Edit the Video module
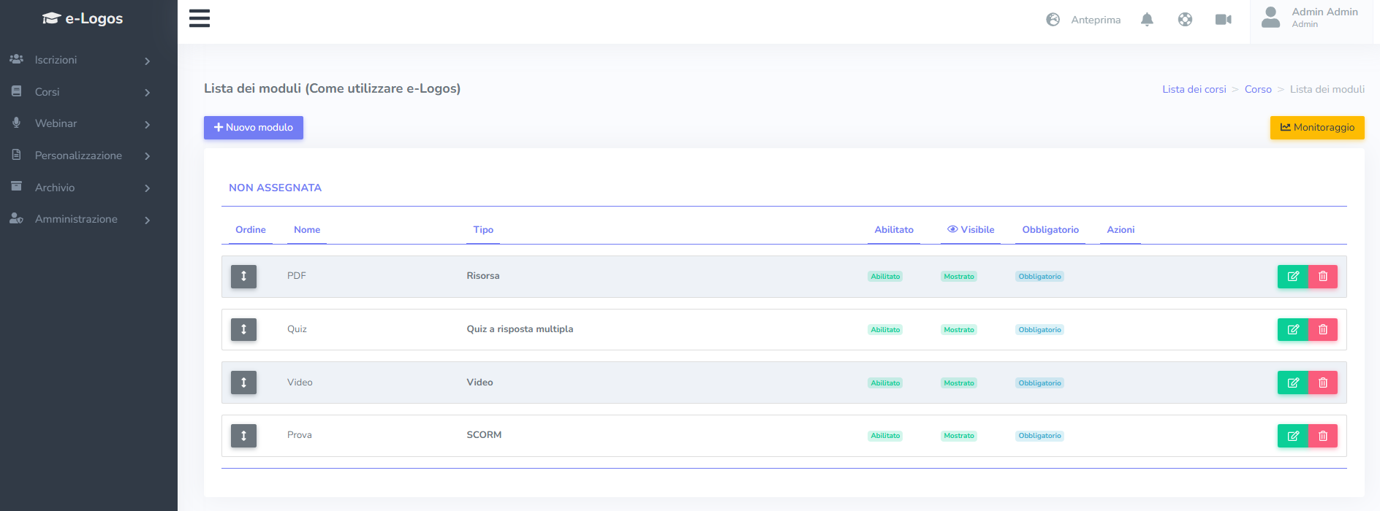1380x511 pixels. coord(1292,383)
